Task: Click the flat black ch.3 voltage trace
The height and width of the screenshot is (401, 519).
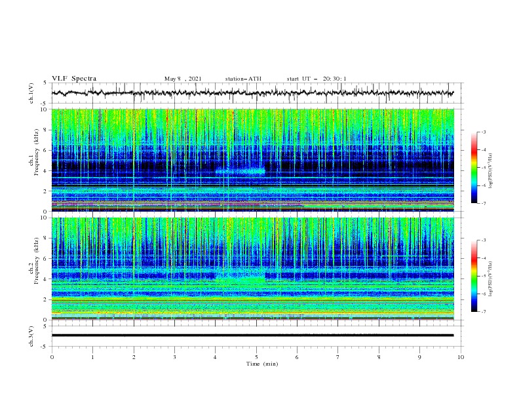Action: (x=252, y=335)
